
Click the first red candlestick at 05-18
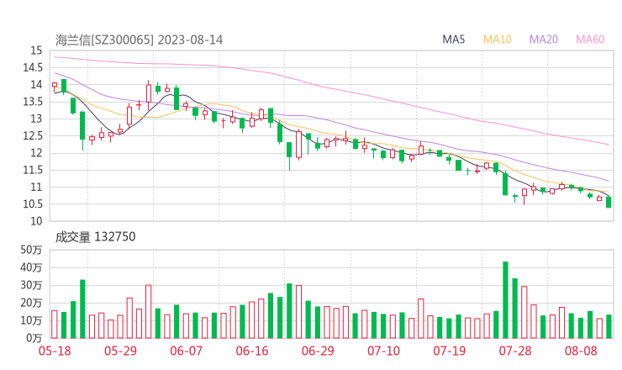pos(55,85)
